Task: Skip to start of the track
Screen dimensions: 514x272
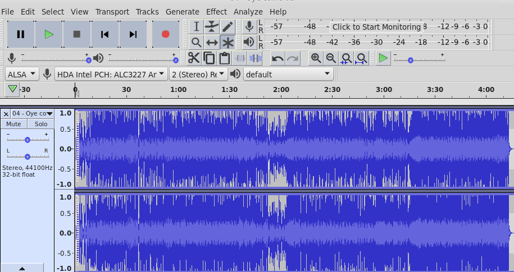Action: [x=105, y=34]
